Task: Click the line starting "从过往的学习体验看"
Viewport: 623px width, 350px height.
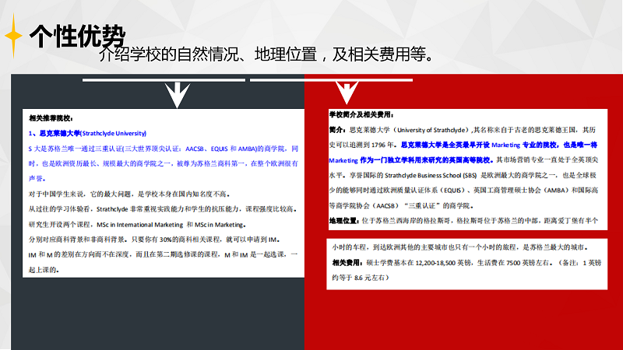Action: (163, 209)
